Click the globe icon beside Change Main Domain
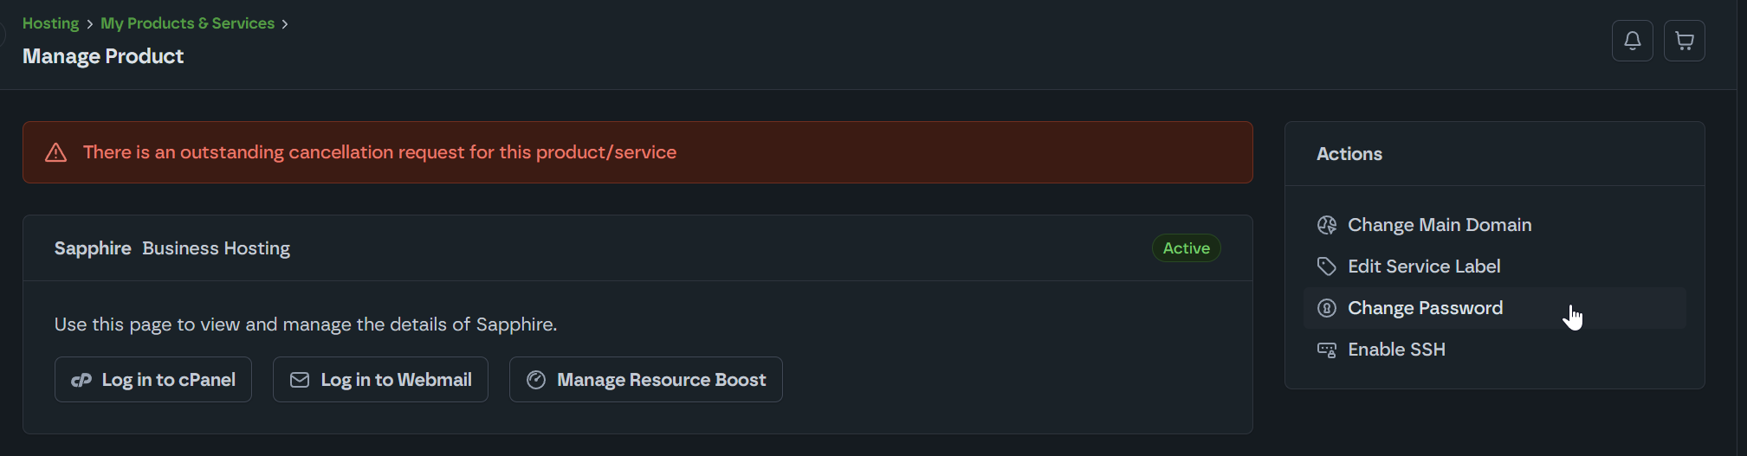 1326,225
